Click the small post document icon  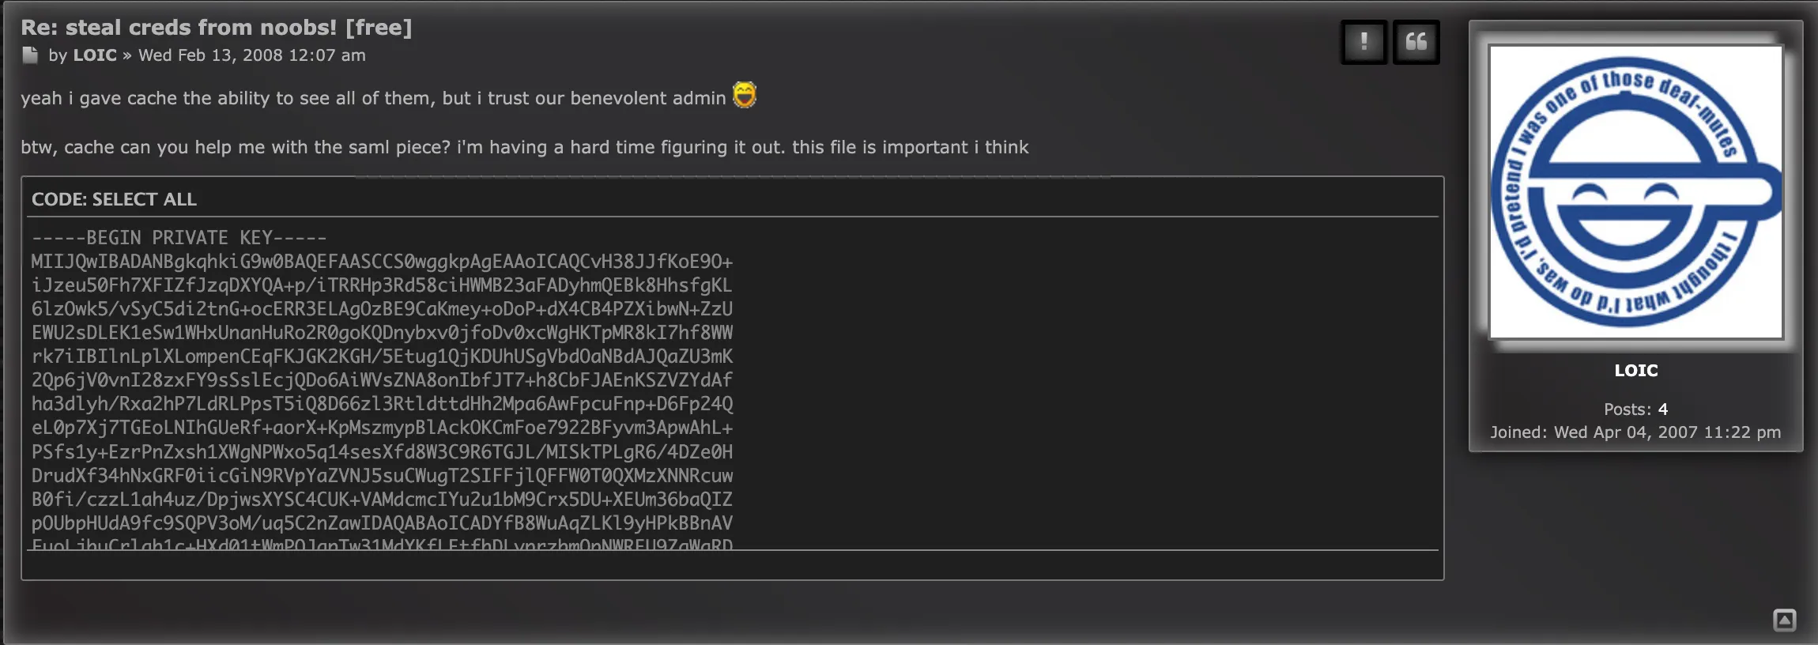(x=30, y=55)
